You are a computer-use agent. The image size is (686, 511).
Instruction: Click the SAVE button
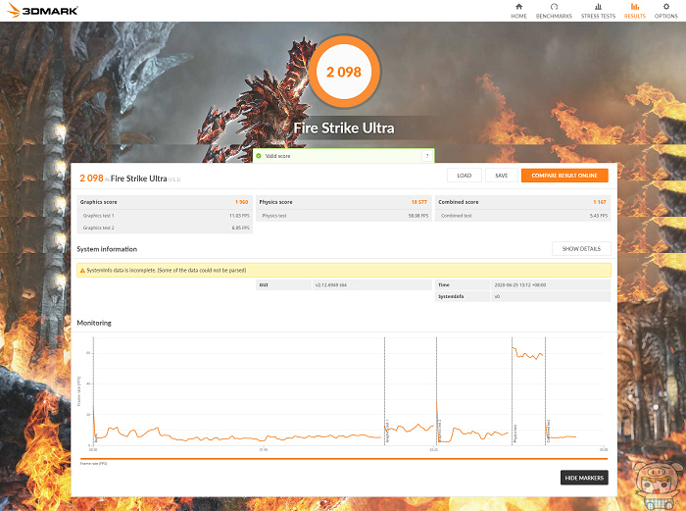point(500,176)
